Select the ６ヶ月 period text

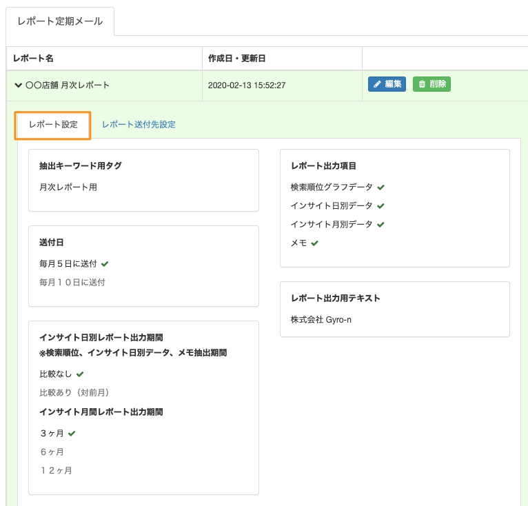[52, 452]
